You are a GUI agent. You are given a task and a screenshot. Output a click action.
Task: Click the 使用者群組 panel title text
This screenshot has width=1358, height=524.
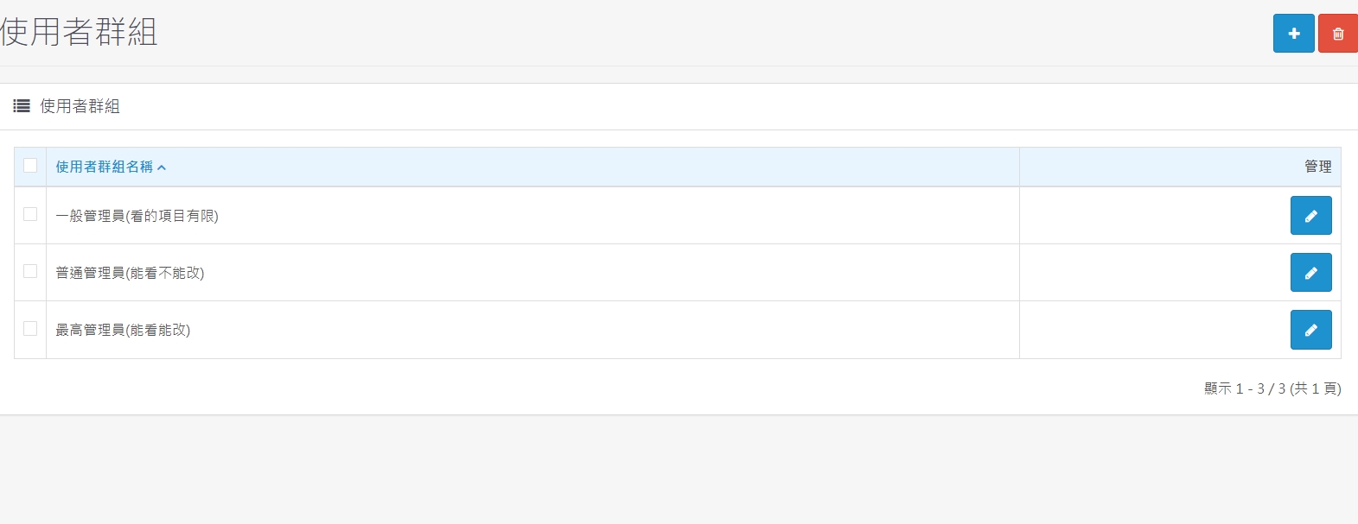[80, 106]
